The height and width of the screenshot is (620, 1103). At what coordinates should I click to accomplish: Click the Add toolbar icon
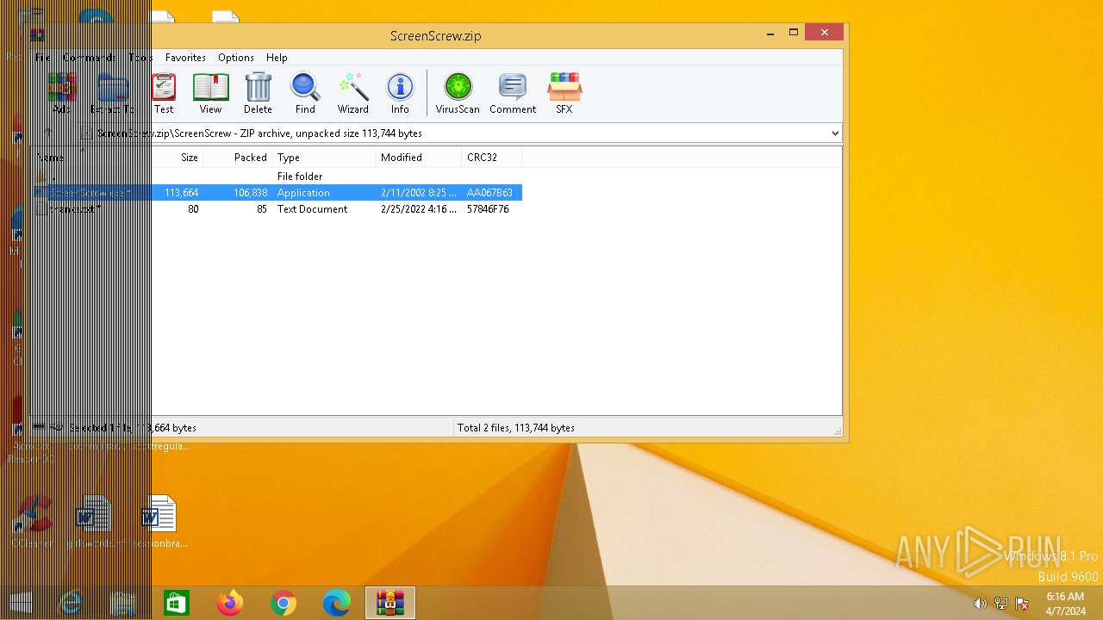[61, 93]
